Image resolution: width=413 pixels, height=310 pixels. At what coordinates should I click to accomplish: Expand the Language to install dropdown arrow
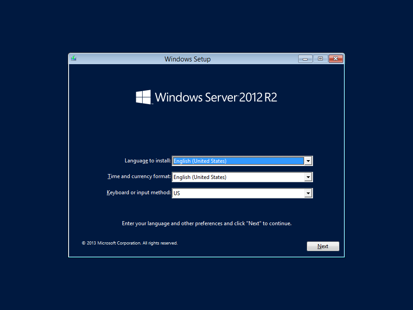(x=308, y=161)
